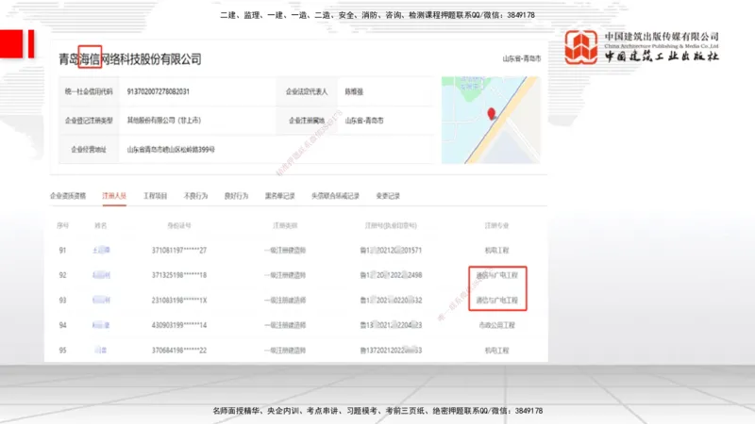This screenshot has height=424, width=755.
Task: Switch to the 工程项目 tab
Action: point(155,196)
